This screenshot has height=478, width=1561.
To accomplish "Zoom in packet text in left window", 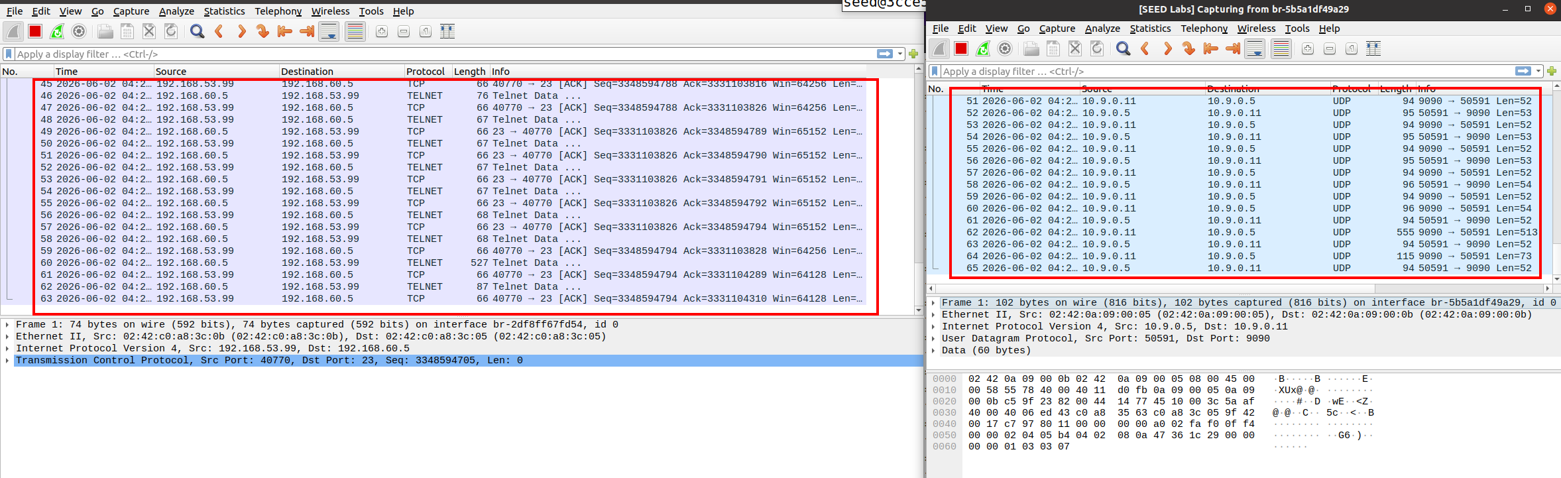I will pyautogui.click(x=382, y=31).
